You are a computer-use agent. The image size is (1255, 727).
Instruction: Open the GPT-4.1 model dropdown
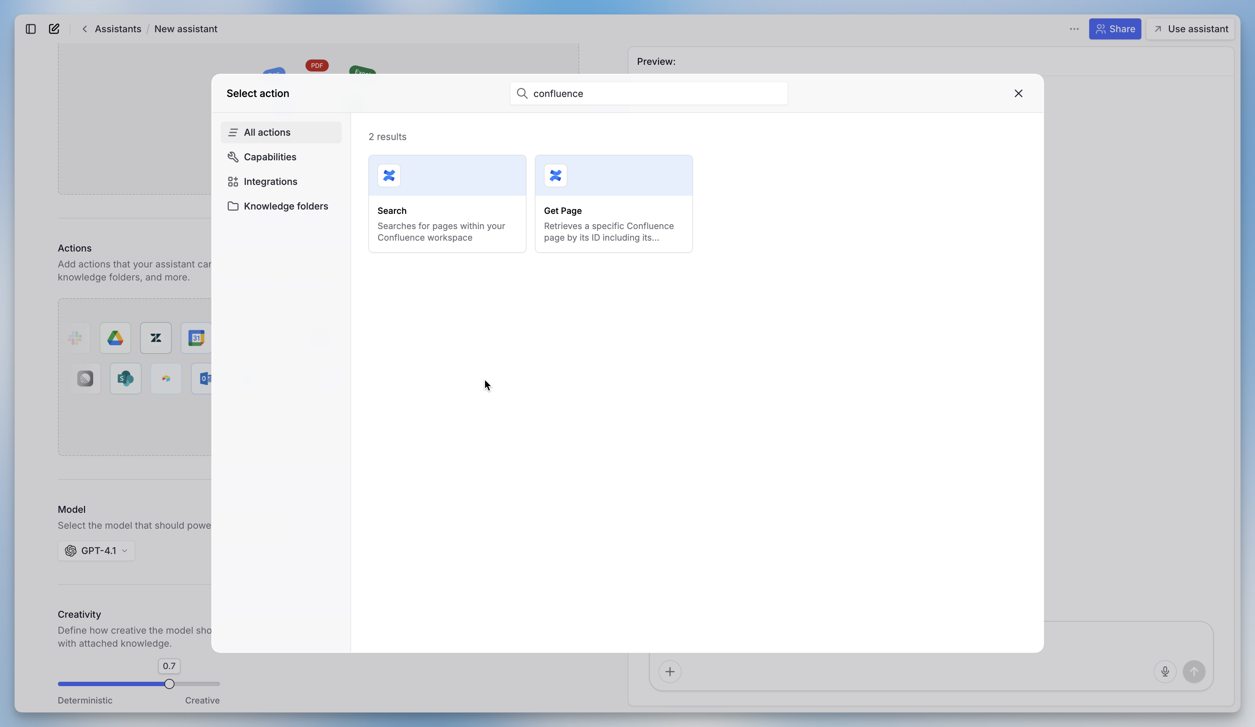pyautogui.click(x=96, y=551)
